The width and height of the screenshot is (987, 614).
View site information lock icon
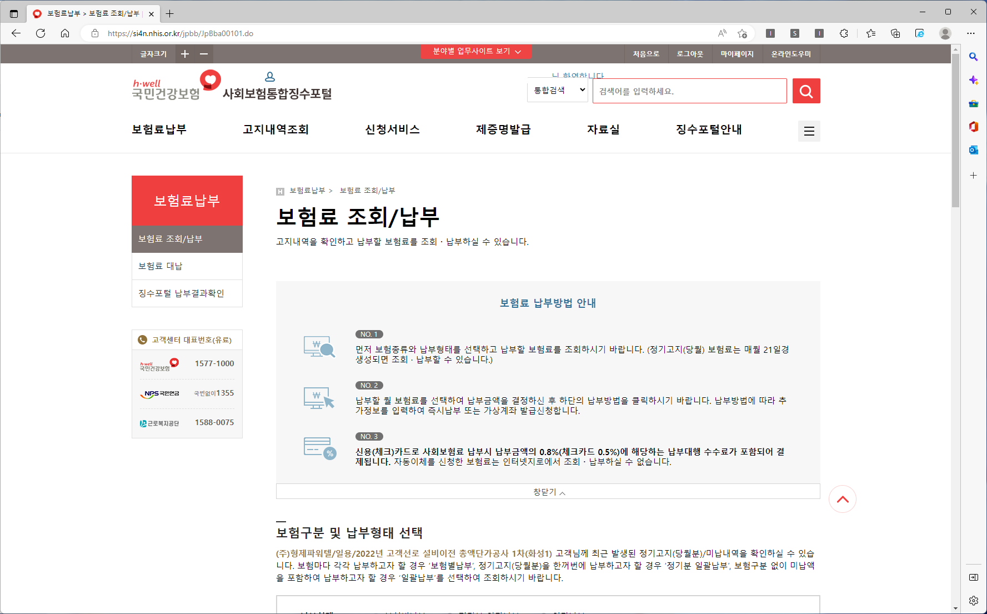point(95,33)
